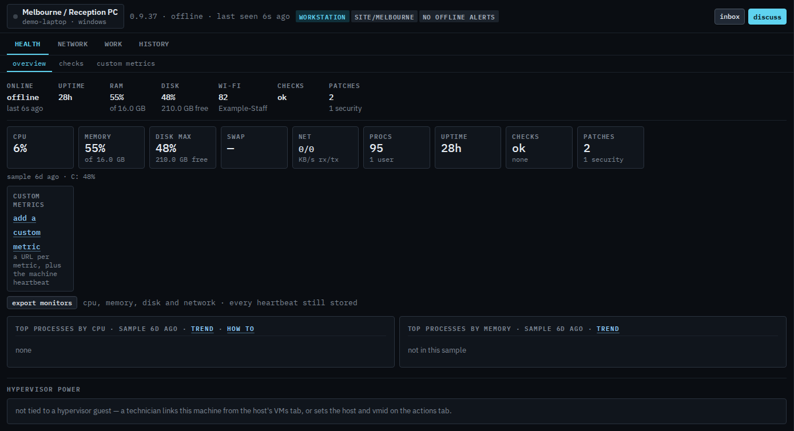The image size is (794, 431).
Task: Click the 'not in this sample' text
Action: tap(437, 350)
